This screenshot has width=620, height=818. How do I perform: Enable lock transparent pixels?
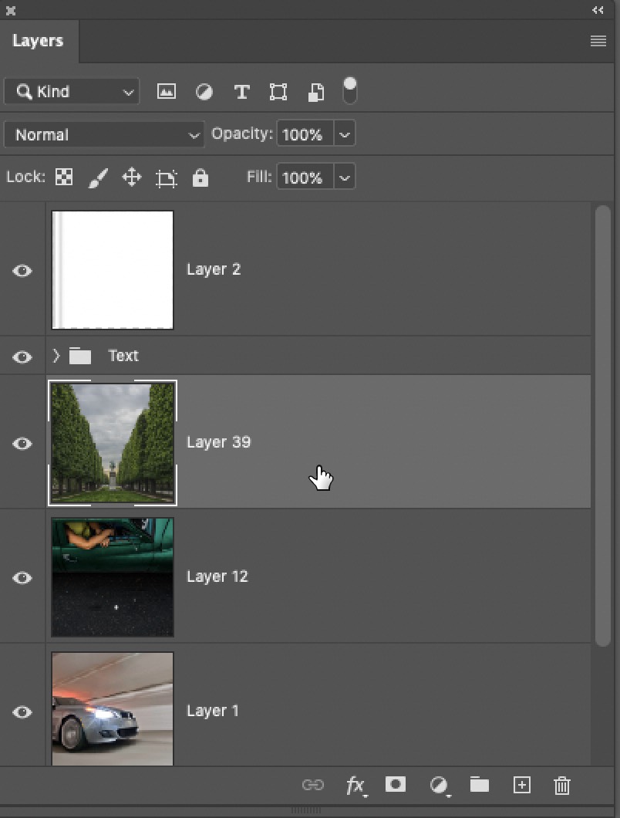coord(63,177)
